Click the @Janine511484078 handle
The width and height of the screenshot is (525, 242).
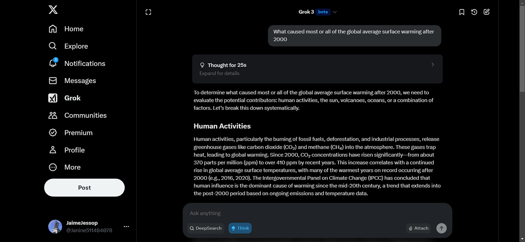click(x=89, y=230)
